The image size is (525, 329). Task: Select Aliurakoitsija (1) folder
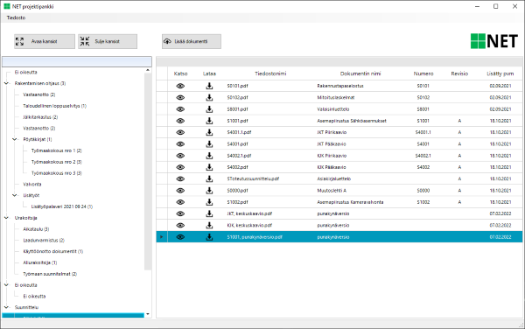(40, 262)
